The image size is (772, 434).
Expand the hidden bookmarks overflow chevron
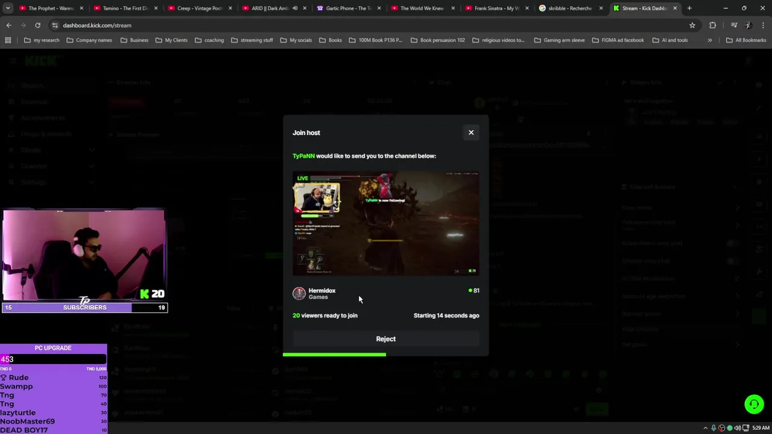pyautogui.click(x=710, y=40)
